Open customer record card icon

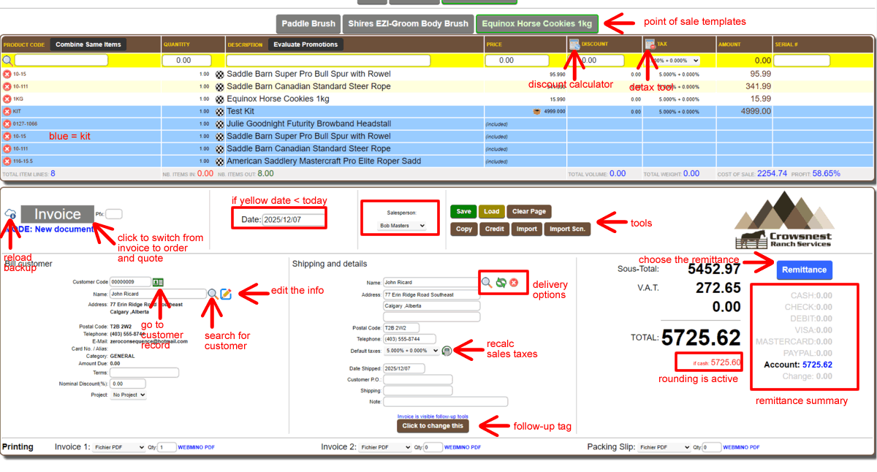[x=159, y=282]
